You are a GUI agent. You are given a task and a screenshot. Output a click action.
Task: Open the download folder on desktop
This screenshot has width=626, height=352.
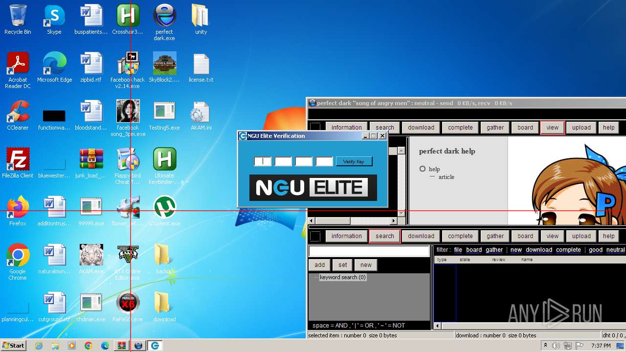(x=164, y=308)
